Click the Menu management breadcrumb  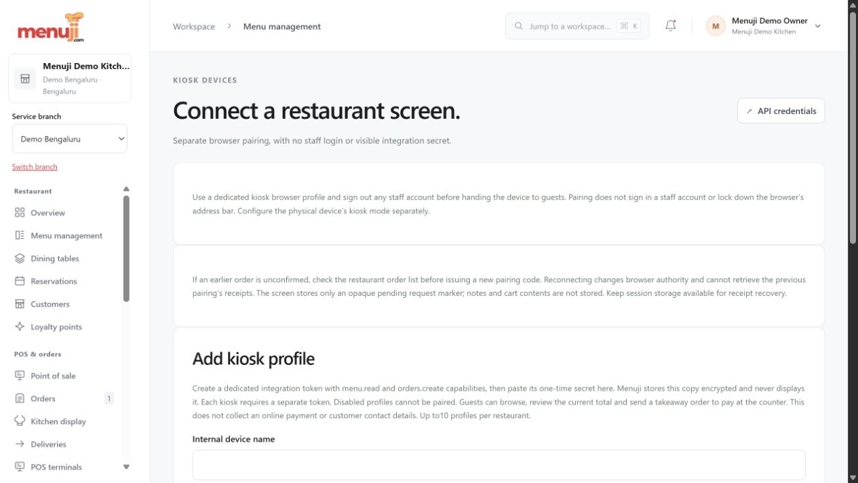click(282, 26)
